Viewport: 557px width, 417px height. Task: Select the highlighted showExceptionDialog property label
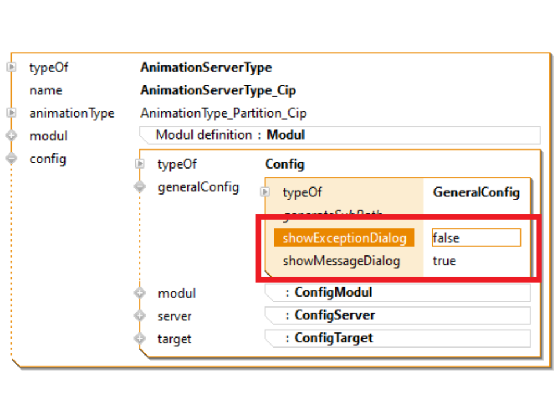344,237
